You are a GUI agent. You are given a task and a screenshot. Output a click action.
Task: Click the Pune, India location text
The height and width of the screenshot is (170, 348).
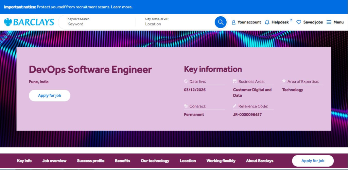[x=39, y=82]
